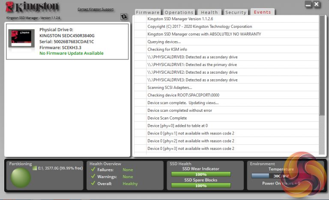Click the green E:\ partition legend square
This screenshot has width=329, height=200.
click(35, 168)
